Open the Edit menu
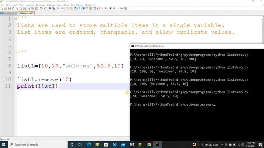264x148 pixels. [x=7, y=5]
